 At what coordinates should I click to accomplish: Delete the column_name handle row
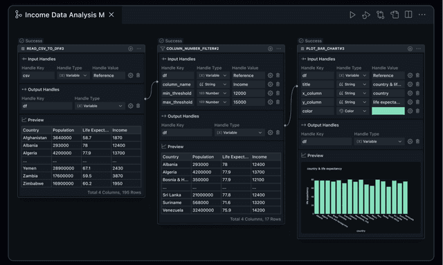[x=278, y=84]
